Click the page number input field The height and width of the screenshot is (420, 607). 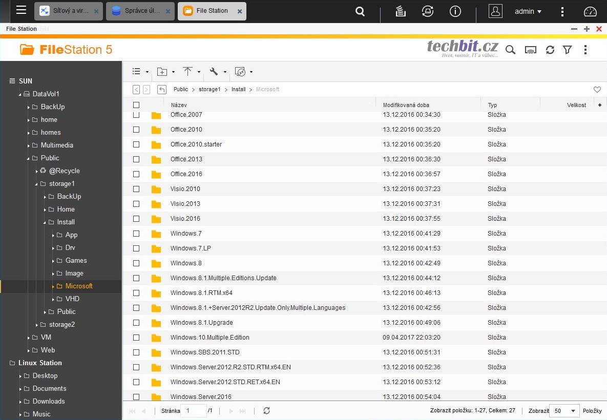pyautogui.click(x=193, y=411)
